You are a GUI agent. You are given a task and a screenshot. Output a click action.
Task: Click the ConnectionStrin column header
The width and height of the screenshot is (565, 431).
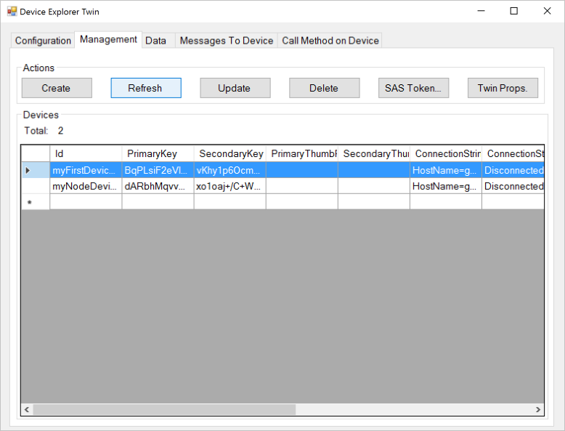coord(446,153)
